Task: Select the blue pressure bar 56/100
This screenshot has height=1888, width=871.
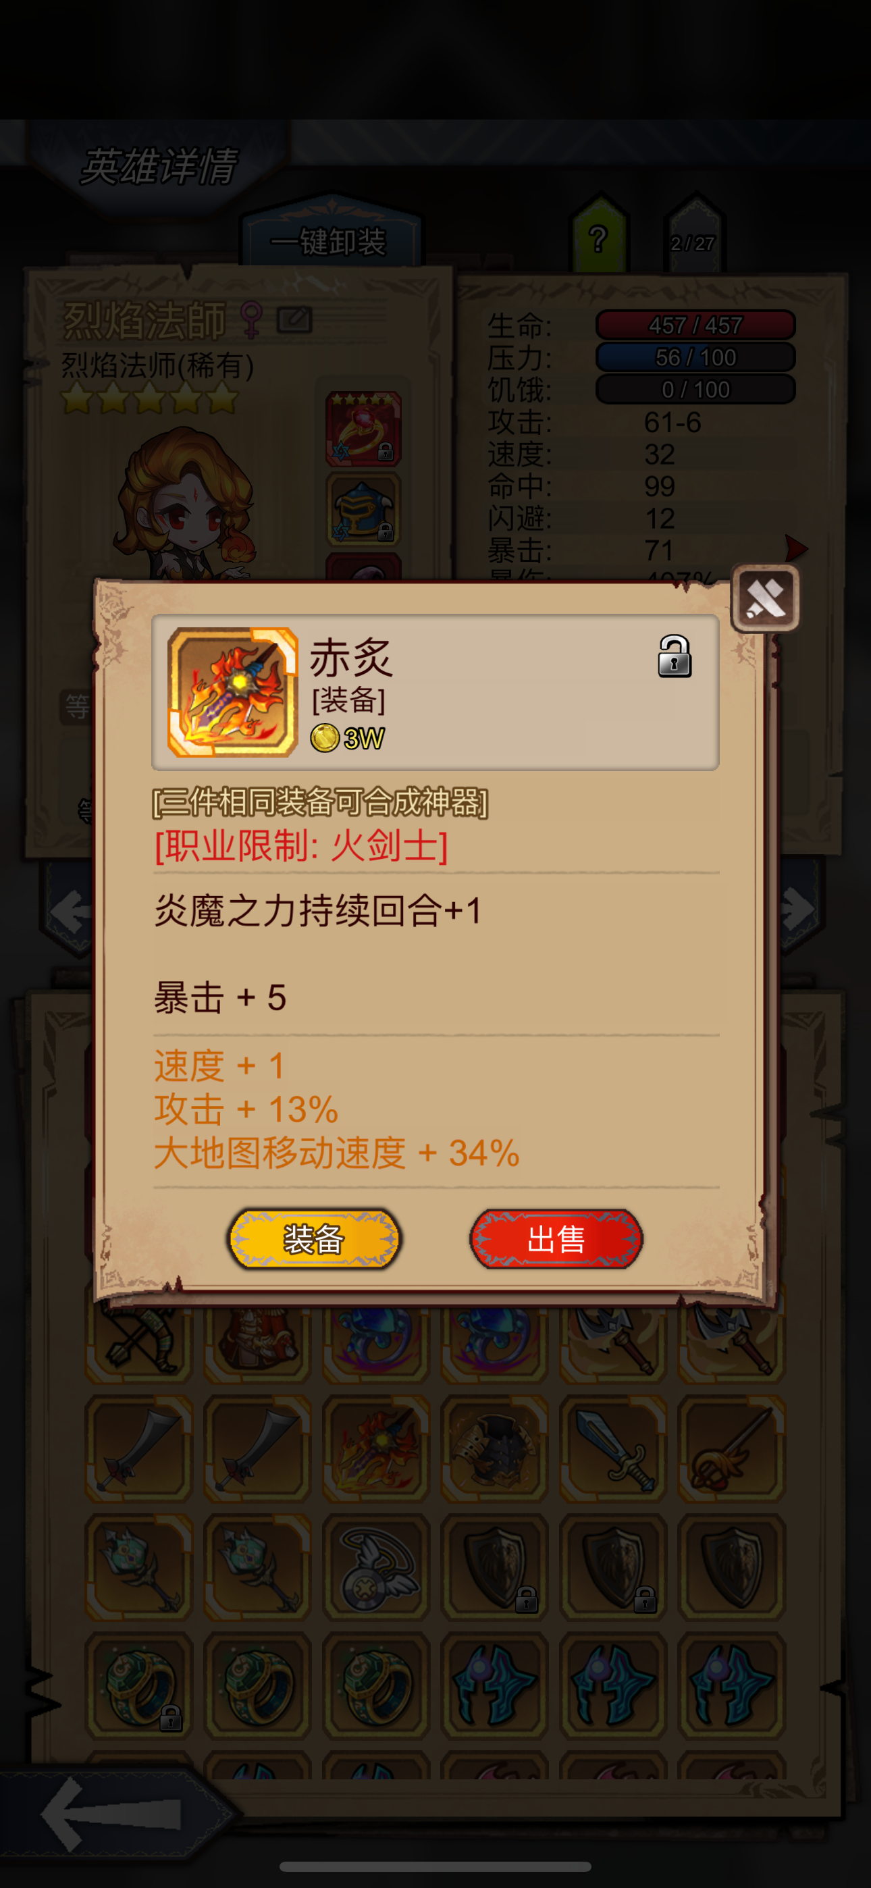Action: click(x=695, y=357)
